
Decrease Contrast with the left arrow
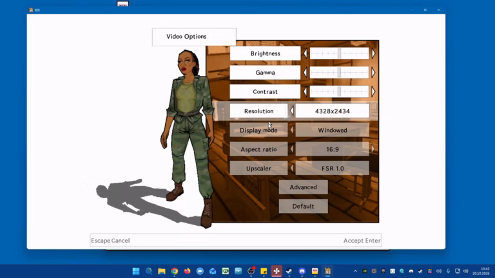(x=306, y=92)
